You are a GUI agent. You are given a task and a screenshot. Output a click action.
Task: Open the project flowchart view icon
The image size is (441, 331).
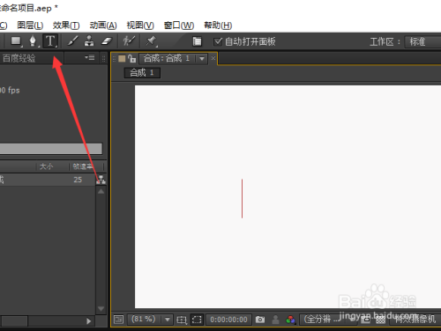101,180
